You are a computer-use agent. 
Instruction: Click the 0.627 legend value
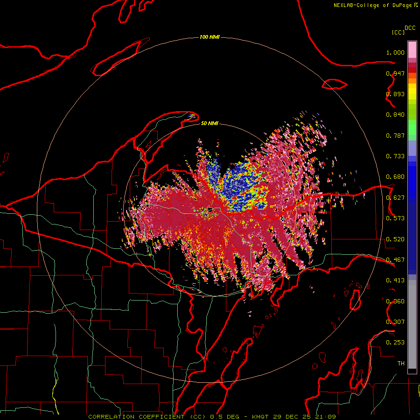395,198
